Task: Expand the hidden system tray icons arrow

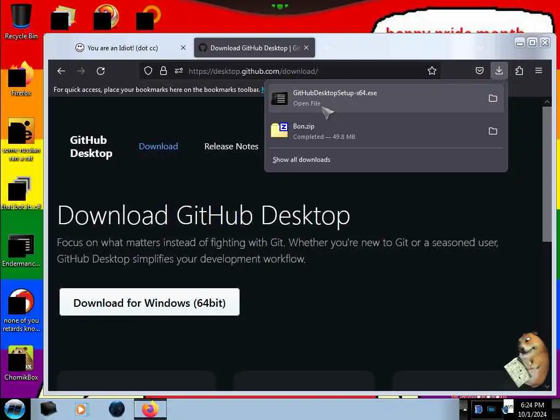Action: click(465, 409)
